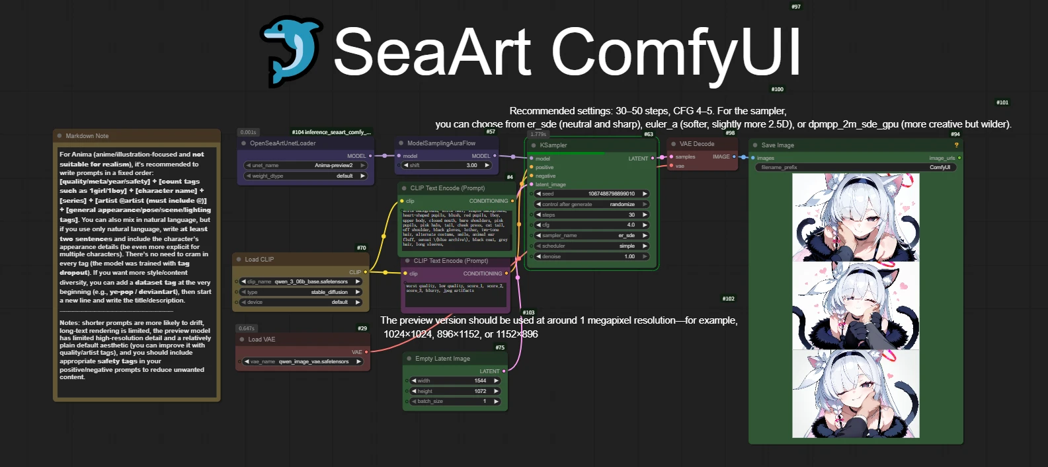
Task: Click the filename_prefix field in Save Image
Action: pyautogui.click(x=856, y=168)
